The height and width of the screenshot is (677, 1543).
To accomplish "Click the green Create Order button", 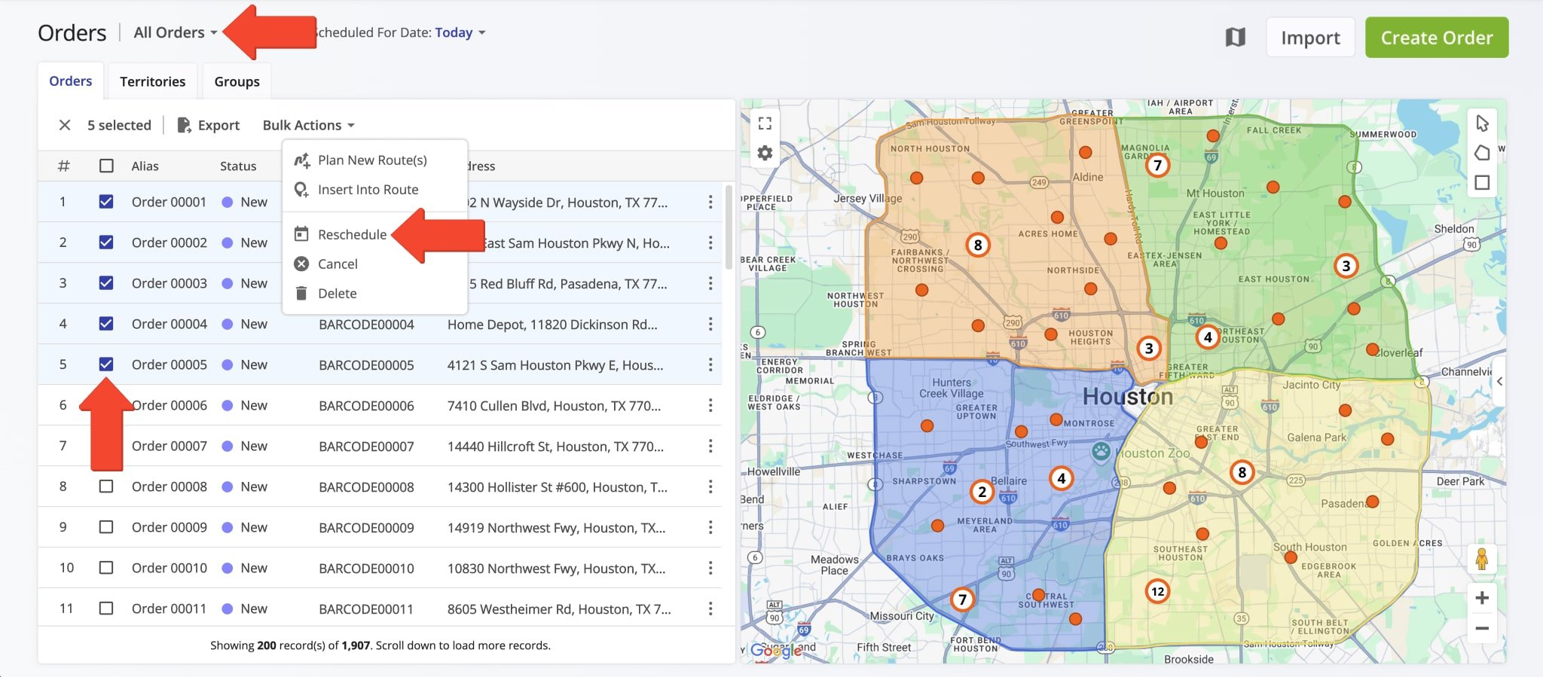I will pyautogui.click(x=1437, y=38).
